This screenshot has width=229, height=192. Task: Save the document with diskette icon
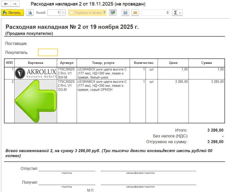click(x=125, y=13)
